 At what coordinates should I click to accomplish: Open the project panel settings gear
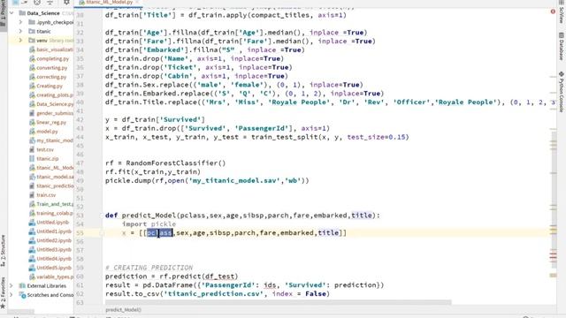click(66, 2)
